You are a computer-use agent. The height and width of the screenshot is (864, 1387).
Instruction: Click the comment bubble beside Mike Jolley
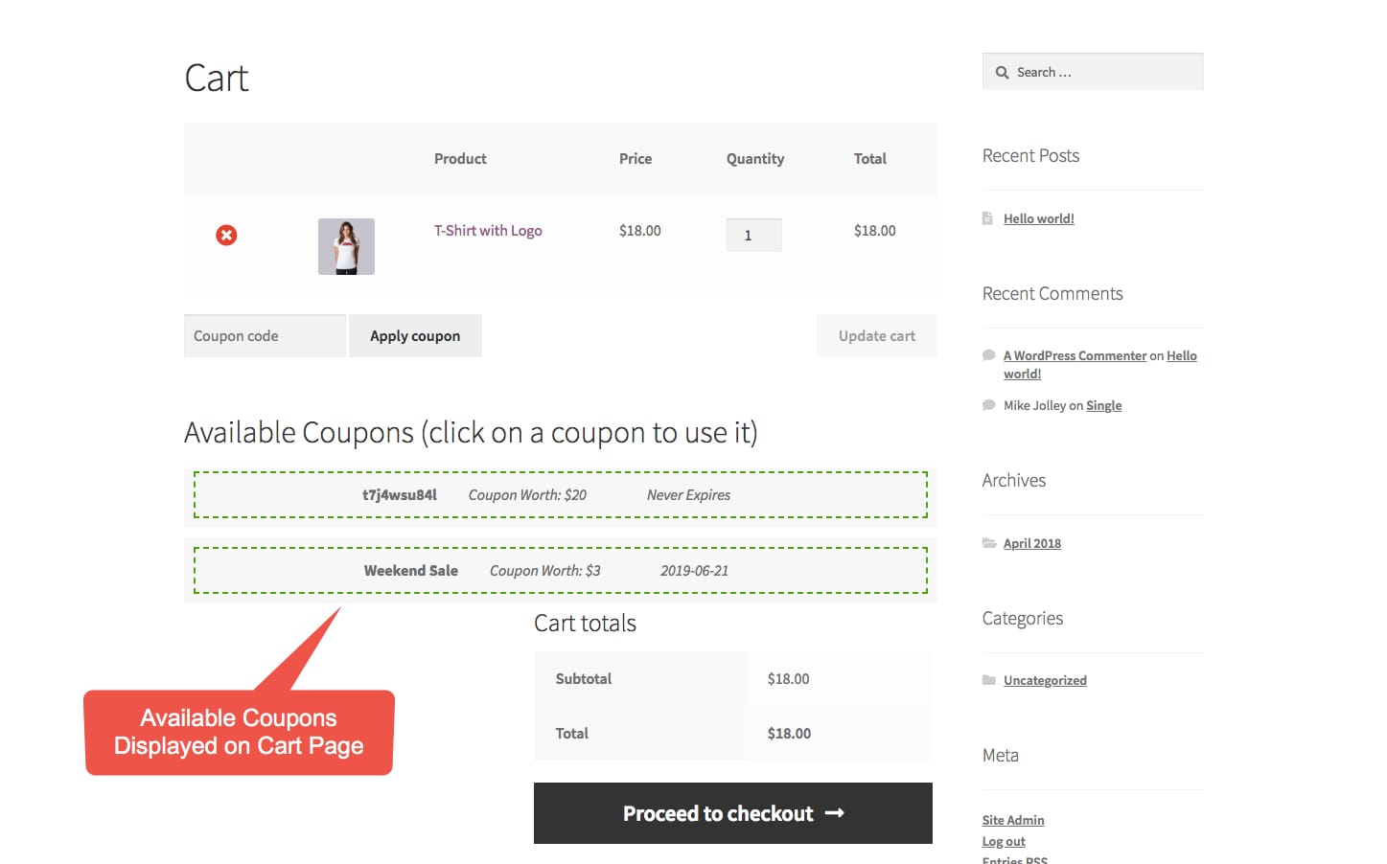[x=988, y=405]
